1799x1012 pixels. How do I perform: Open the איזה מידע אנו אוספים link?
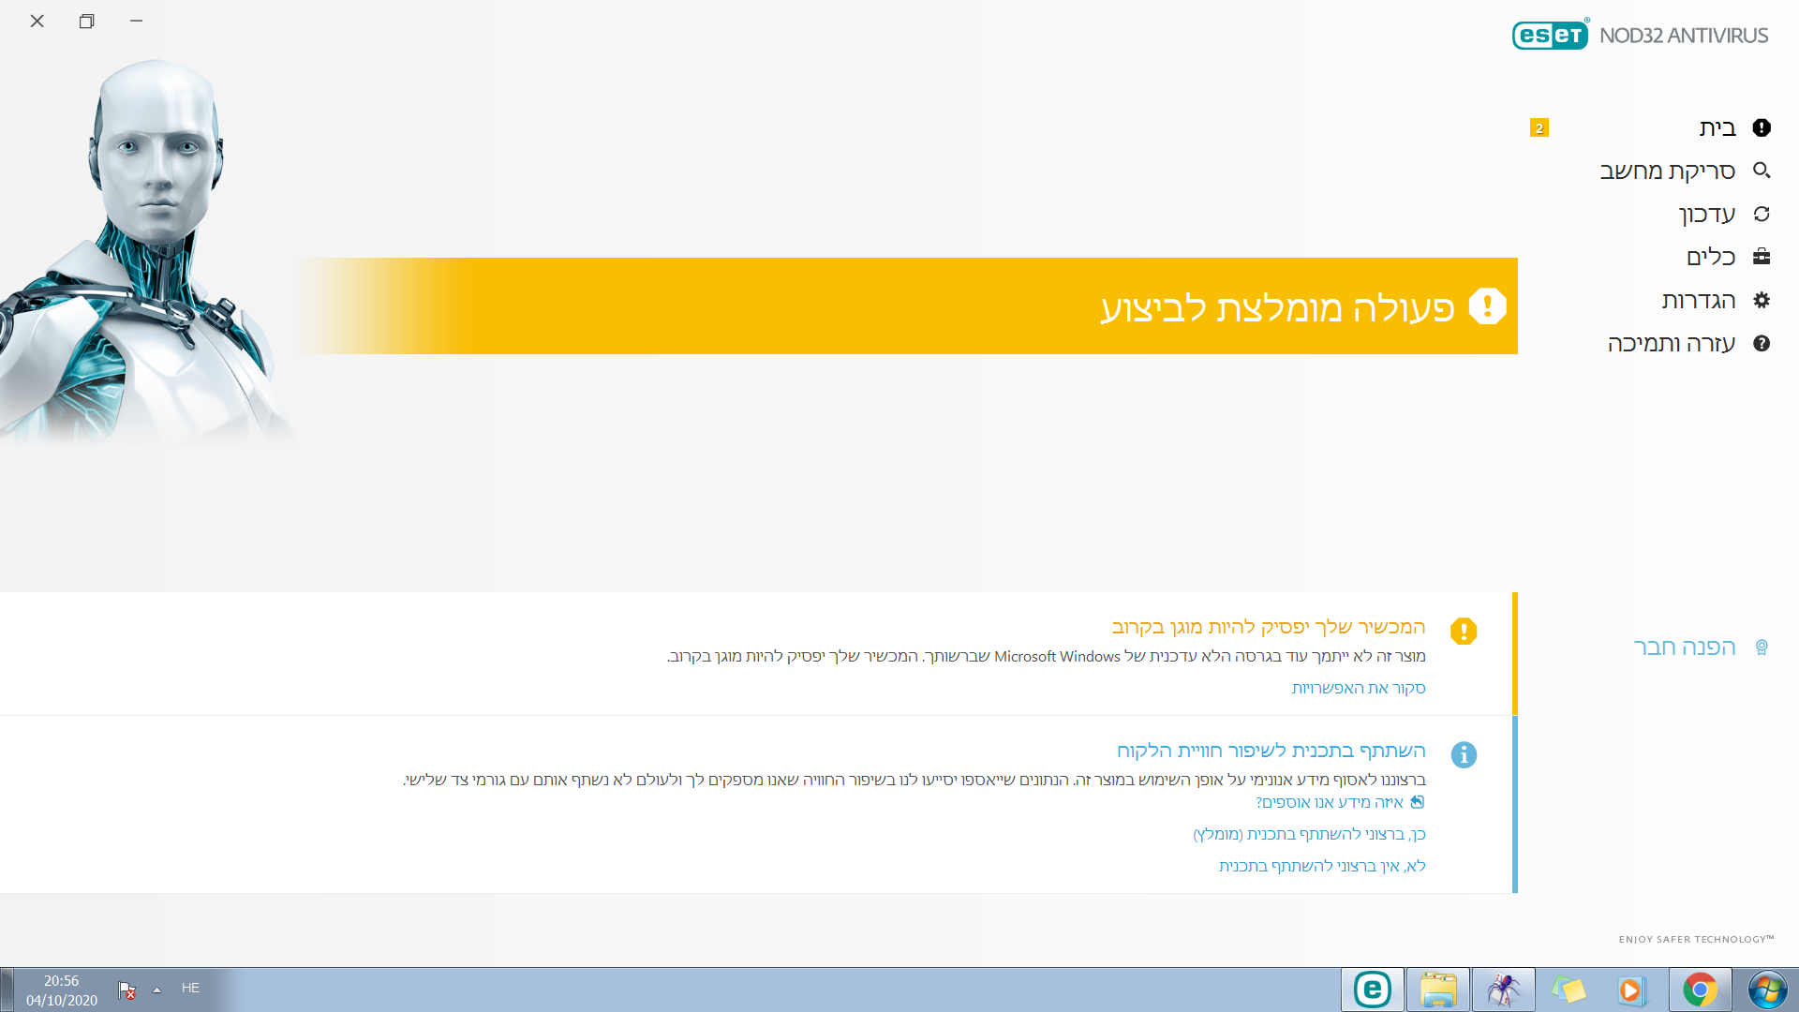coord(1331,802)
